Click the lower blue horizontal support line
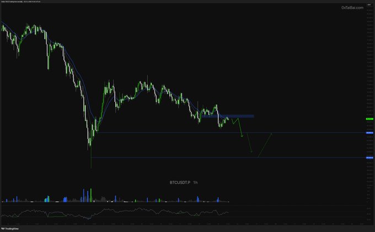This screenshot has height=232, width=375. [x=228, y=157]
